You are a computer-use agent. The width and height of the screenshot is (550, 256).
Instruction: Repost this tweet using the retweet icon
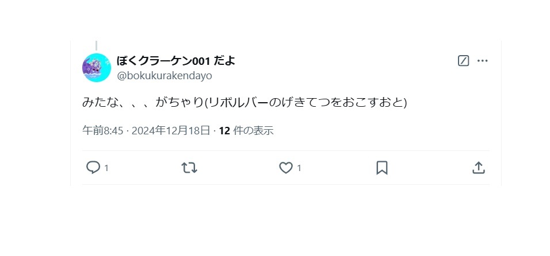click(x=189, y=168)
